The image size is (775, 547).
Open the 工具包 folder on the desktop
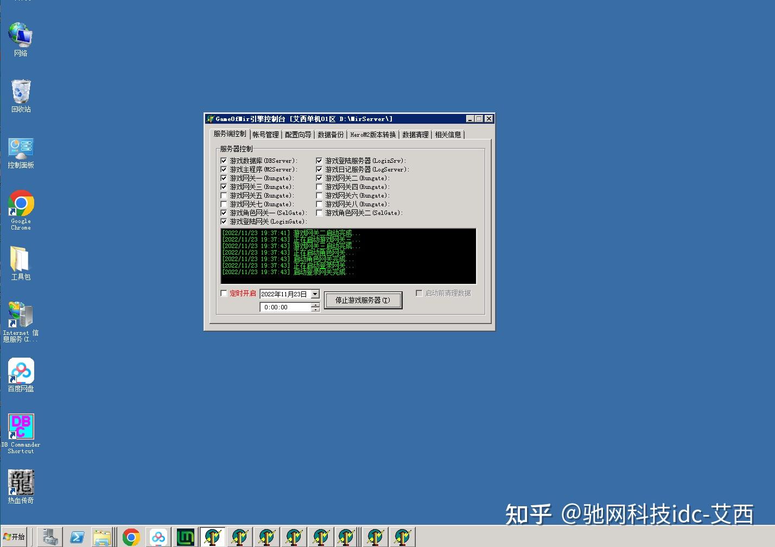click(x=21, y=263)
